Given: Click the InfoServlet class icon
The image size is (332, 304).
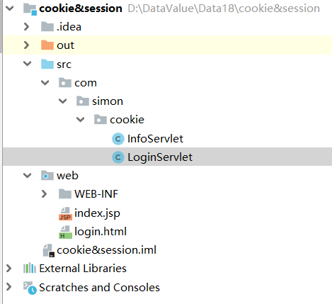Looking at the screenshot, I should 118,139.
